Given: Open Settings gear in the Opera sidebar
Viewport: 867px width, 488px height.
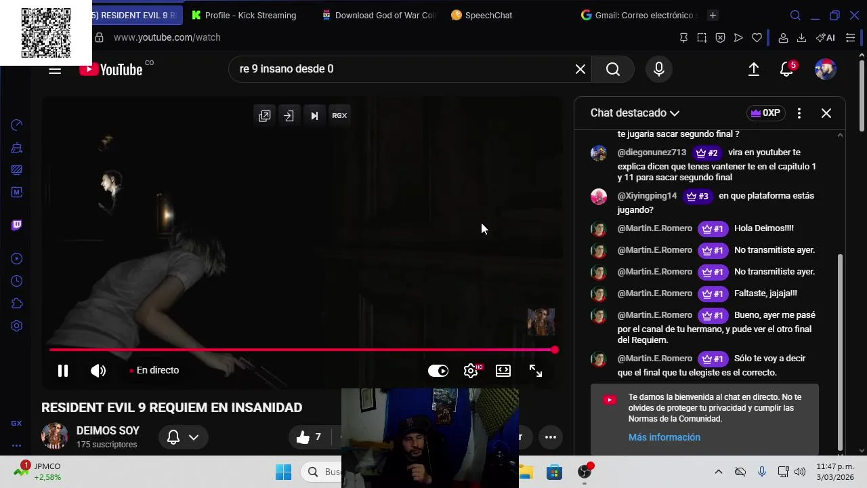Looking at the screenshot, I should click(17, 325).
